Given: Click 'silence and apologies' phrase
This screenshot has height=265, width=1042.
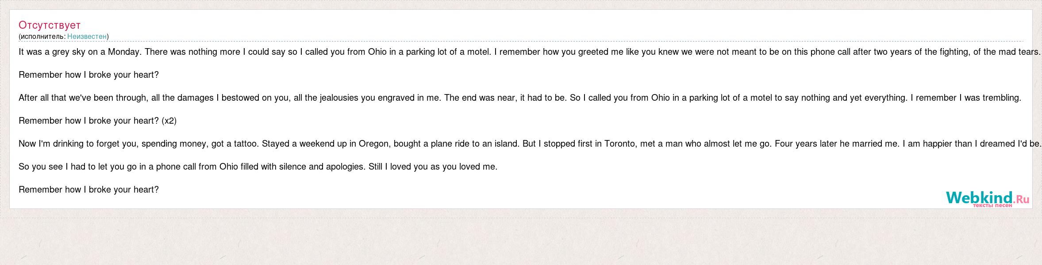Looking at the screenshot, I should coord(322,167).
